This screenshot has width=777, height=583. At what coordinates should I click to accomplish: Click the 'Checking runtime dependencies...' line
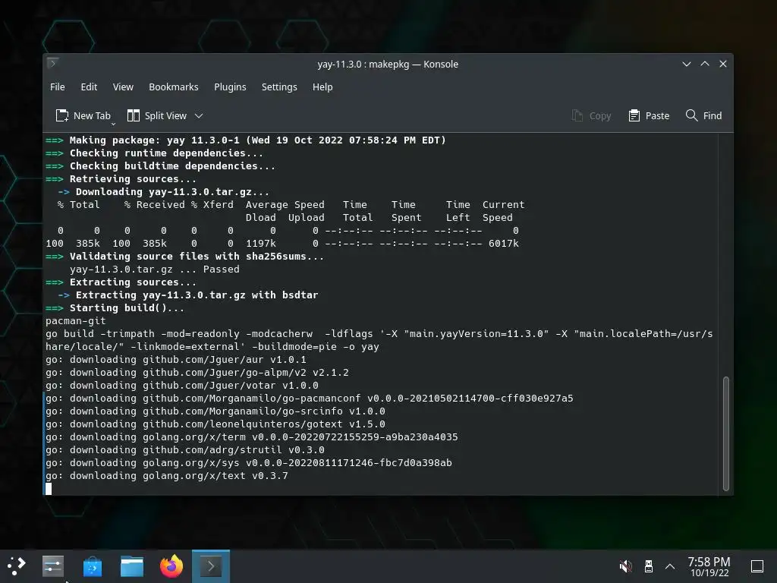[x=154, y=153]
